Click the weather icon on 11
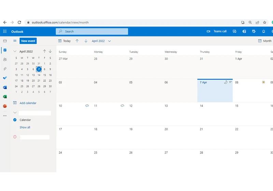This screenshot has width=273, height=191. click(123, 106)
